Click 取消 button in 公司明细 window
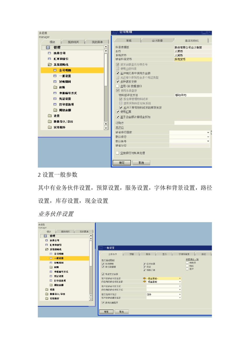 tap(141, 163)
